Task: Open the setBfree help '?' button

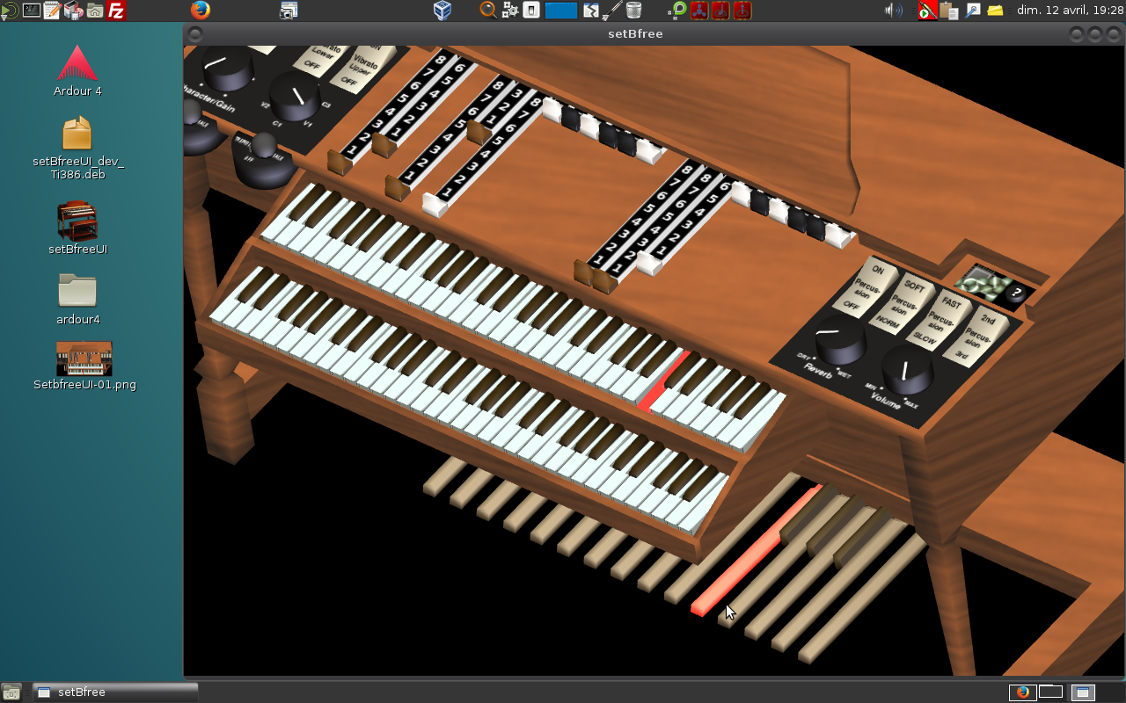Action: coord(1016,294)
